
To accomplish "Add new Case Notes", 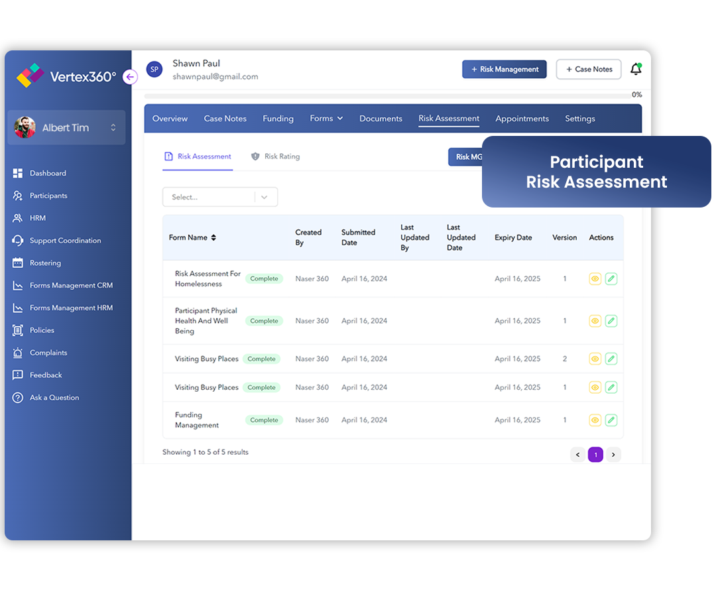I will coord(588,69).
